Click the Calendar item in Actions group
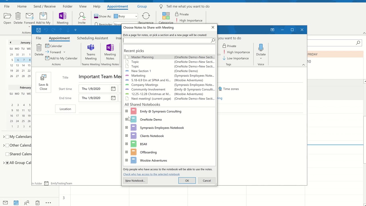 pyautogui.click(x=53, y=46)
